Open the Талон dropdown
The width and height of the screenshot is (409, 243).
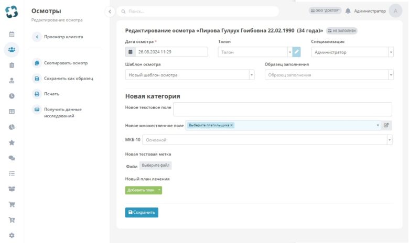coord(255,52)
